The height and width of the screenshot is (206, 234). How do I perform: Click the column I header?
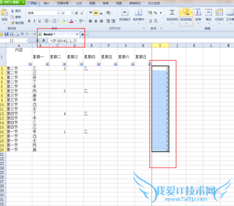[x=160, y=45]
